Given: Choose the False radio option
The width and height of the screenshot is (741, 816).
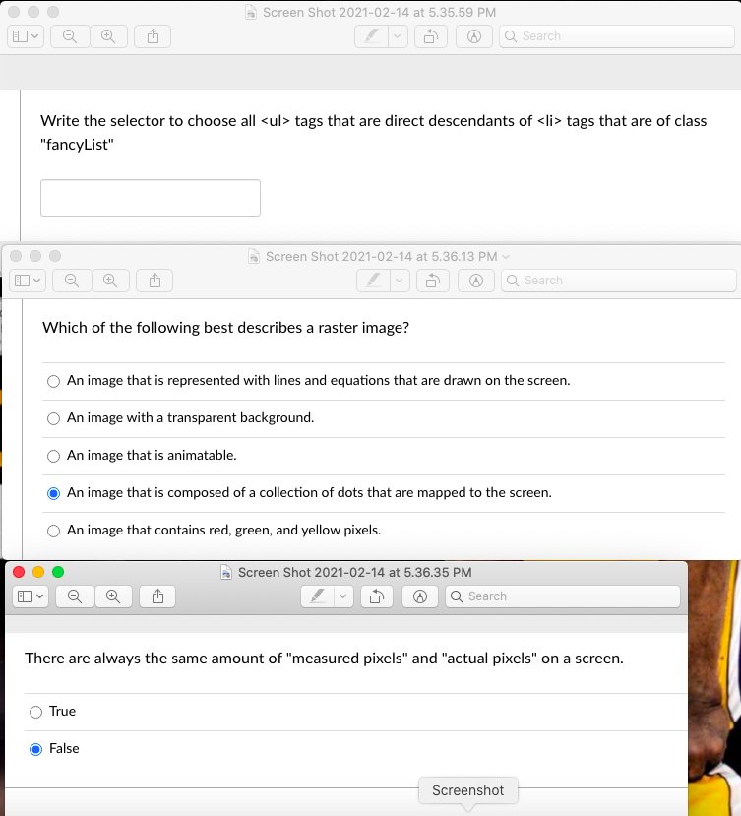Looking at the screenshot, I should (35, 749).
